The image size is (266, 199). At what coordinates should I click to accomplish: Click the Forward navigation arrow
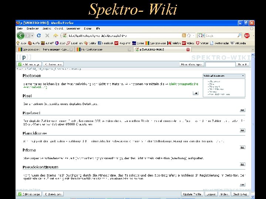click(x=28, y=36)
